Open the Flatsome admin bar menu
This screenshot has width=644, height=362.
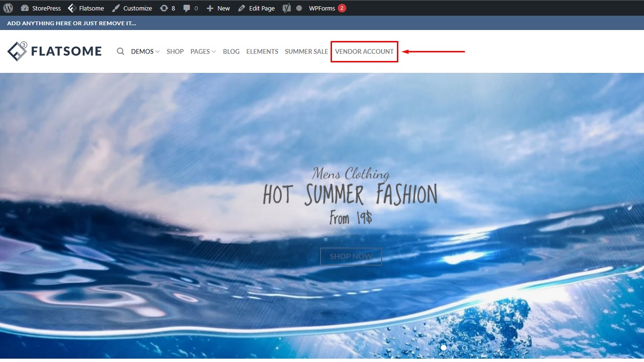tap(86, 8)
